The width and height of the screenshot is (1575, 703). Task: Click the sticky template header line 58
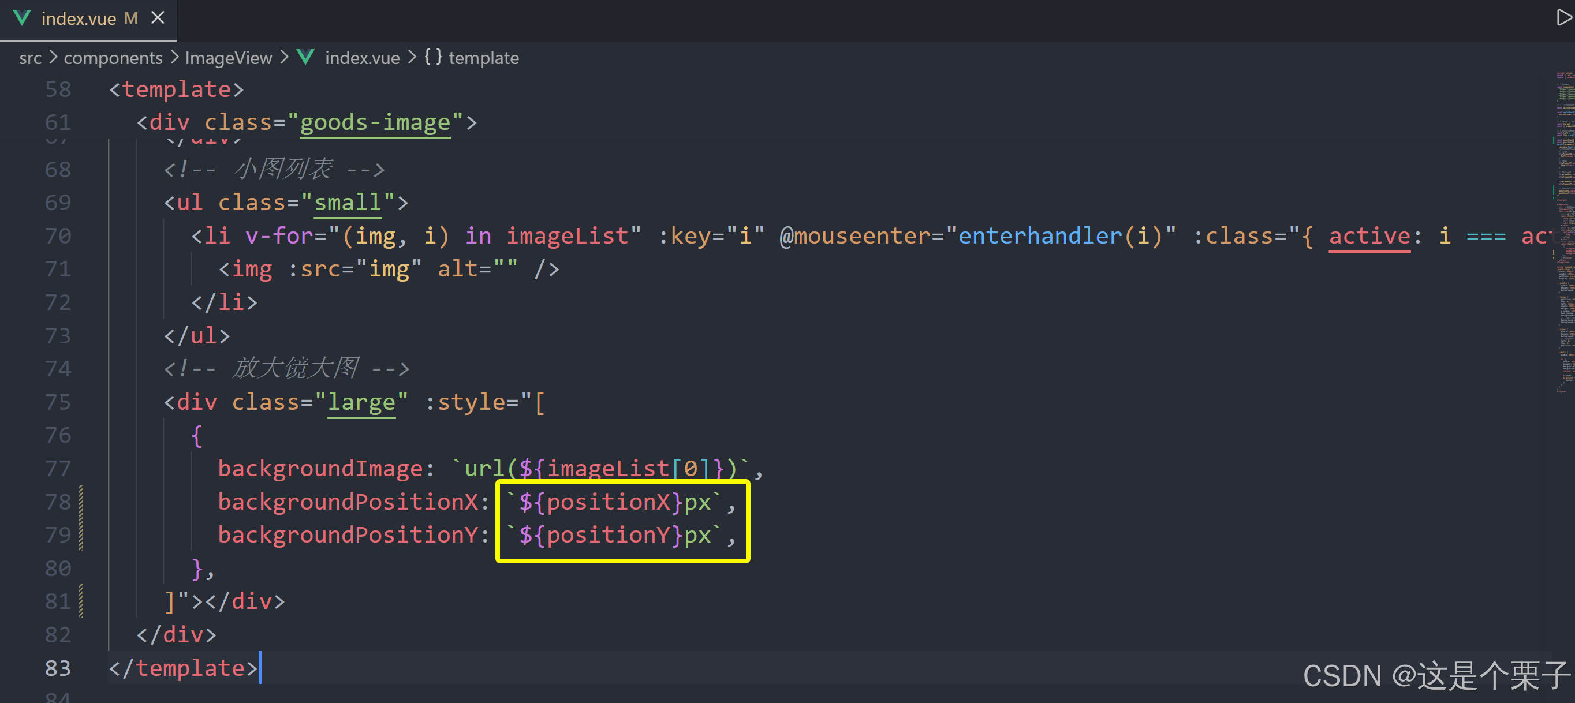[x=176, y=90]
